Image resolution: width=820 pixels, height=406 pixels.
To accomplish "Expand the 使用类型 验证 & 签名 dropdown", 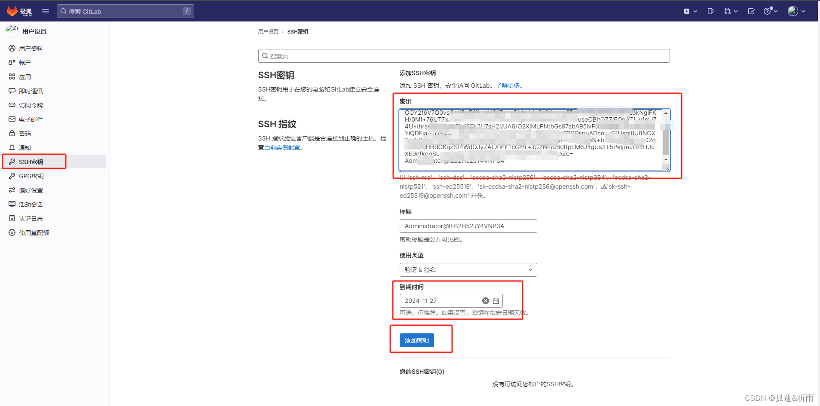I will pos(468,270).
